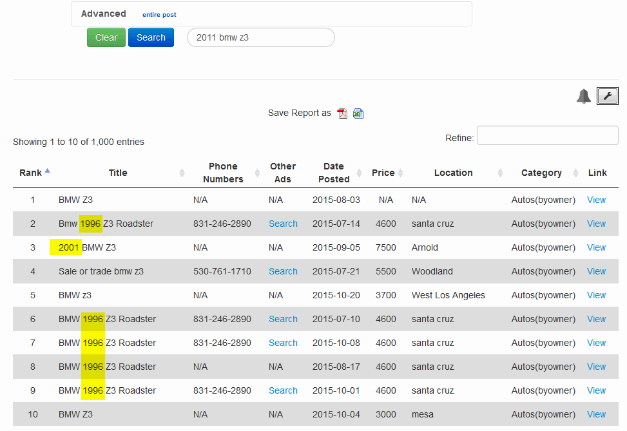Save report as Excel spreadsheet
The image size is (627, 431).
coord(358,113)
